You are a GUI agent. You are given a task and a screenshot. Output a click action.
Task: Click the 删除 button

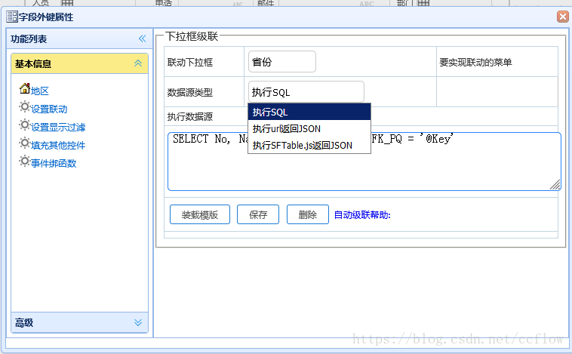click(308, 214)
